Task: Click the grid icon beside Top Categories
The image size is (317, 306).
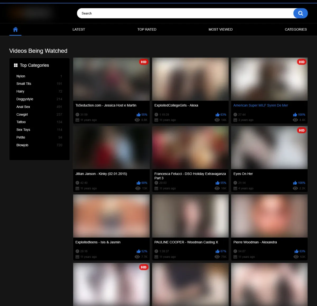Action: (x=16, y=65)
